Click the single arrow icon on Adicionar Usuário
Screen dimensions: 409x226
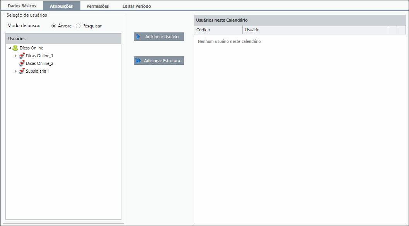click(x=138, y=37)
